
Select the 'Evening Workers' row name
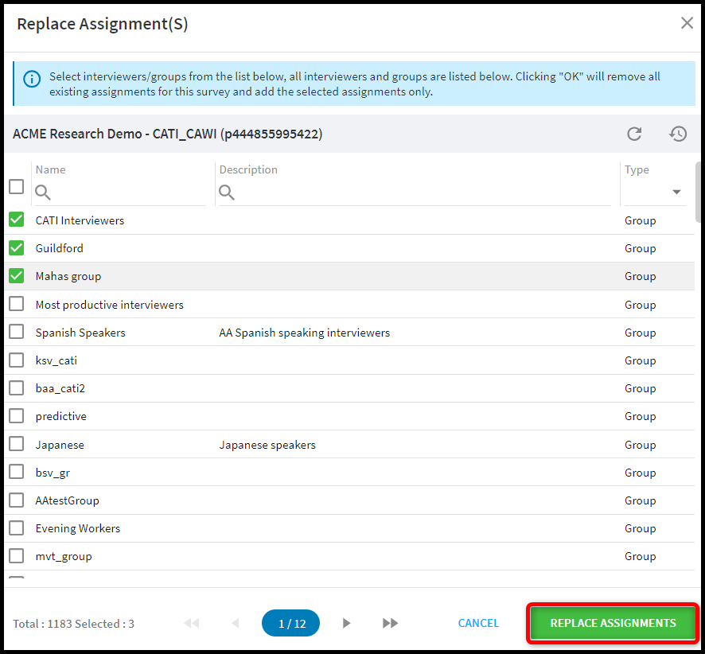78,528
